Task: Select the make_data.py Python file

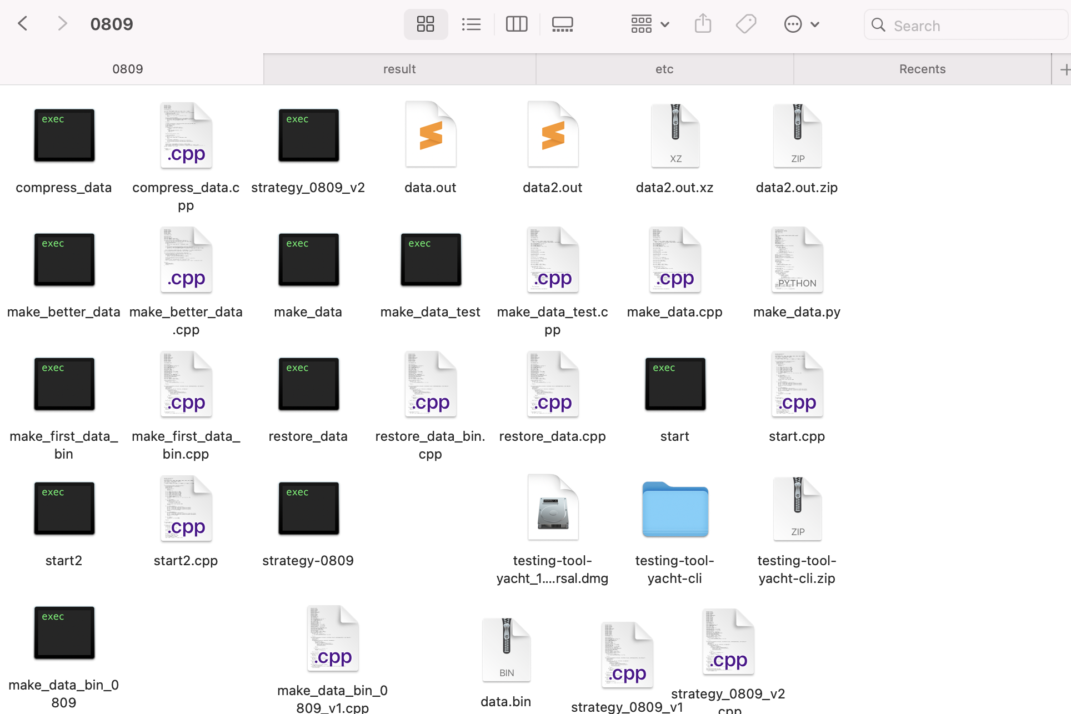Action: 797,260
